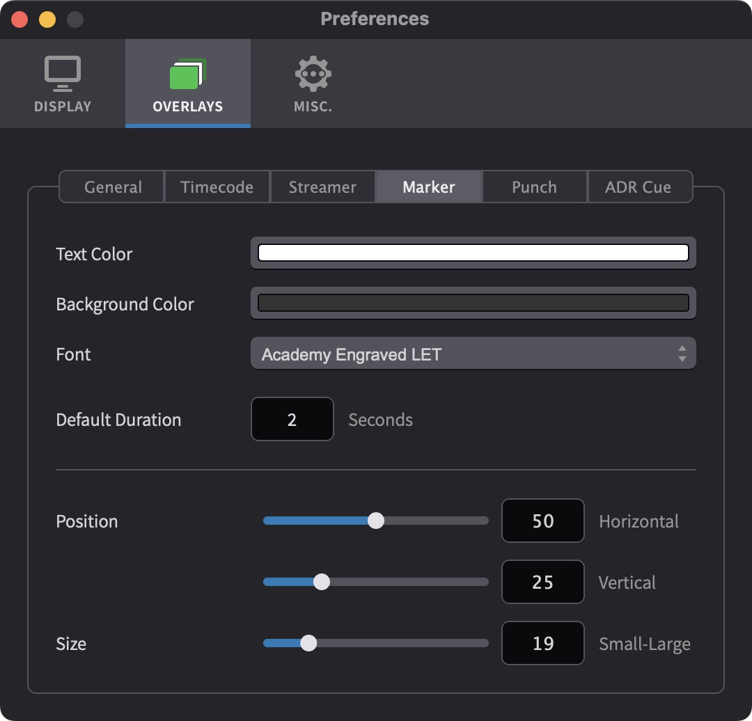Open the white Text Color swatch
Viewport: 752px width, 721px height.
tap(473, 253)
